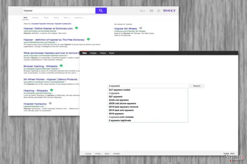
Task: Open the hijacker hydraulics suggestion link
Action: coord(63,24)
